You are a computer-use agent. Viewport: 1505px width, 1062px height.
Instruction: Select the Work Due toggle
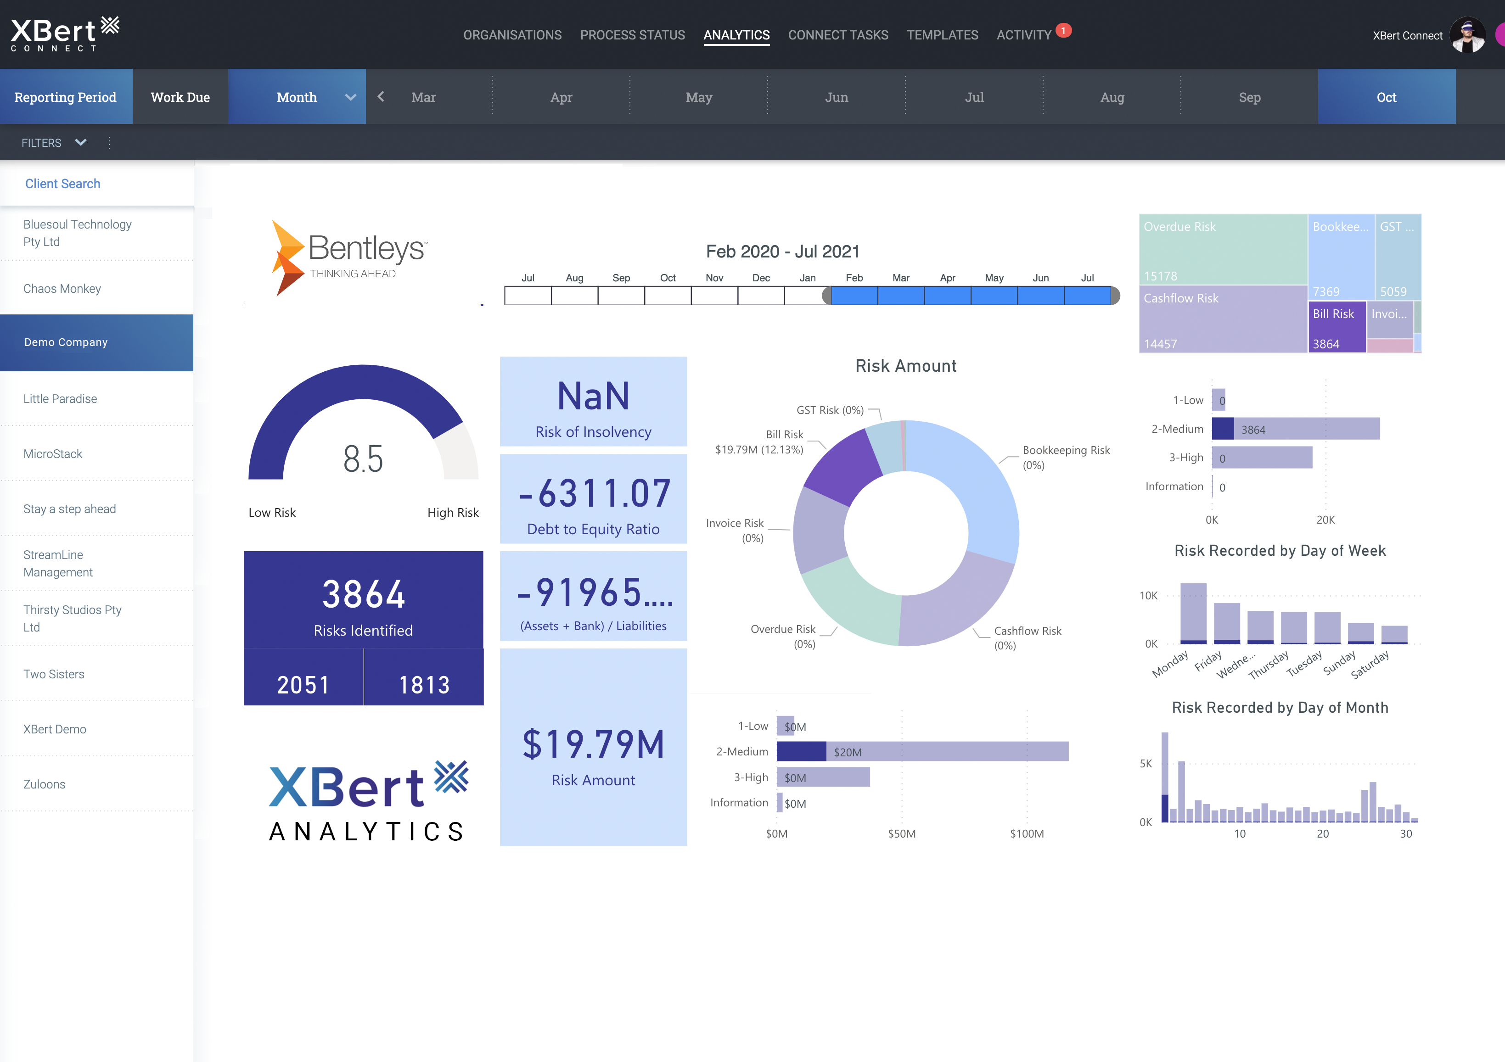(x=180, y=98)
